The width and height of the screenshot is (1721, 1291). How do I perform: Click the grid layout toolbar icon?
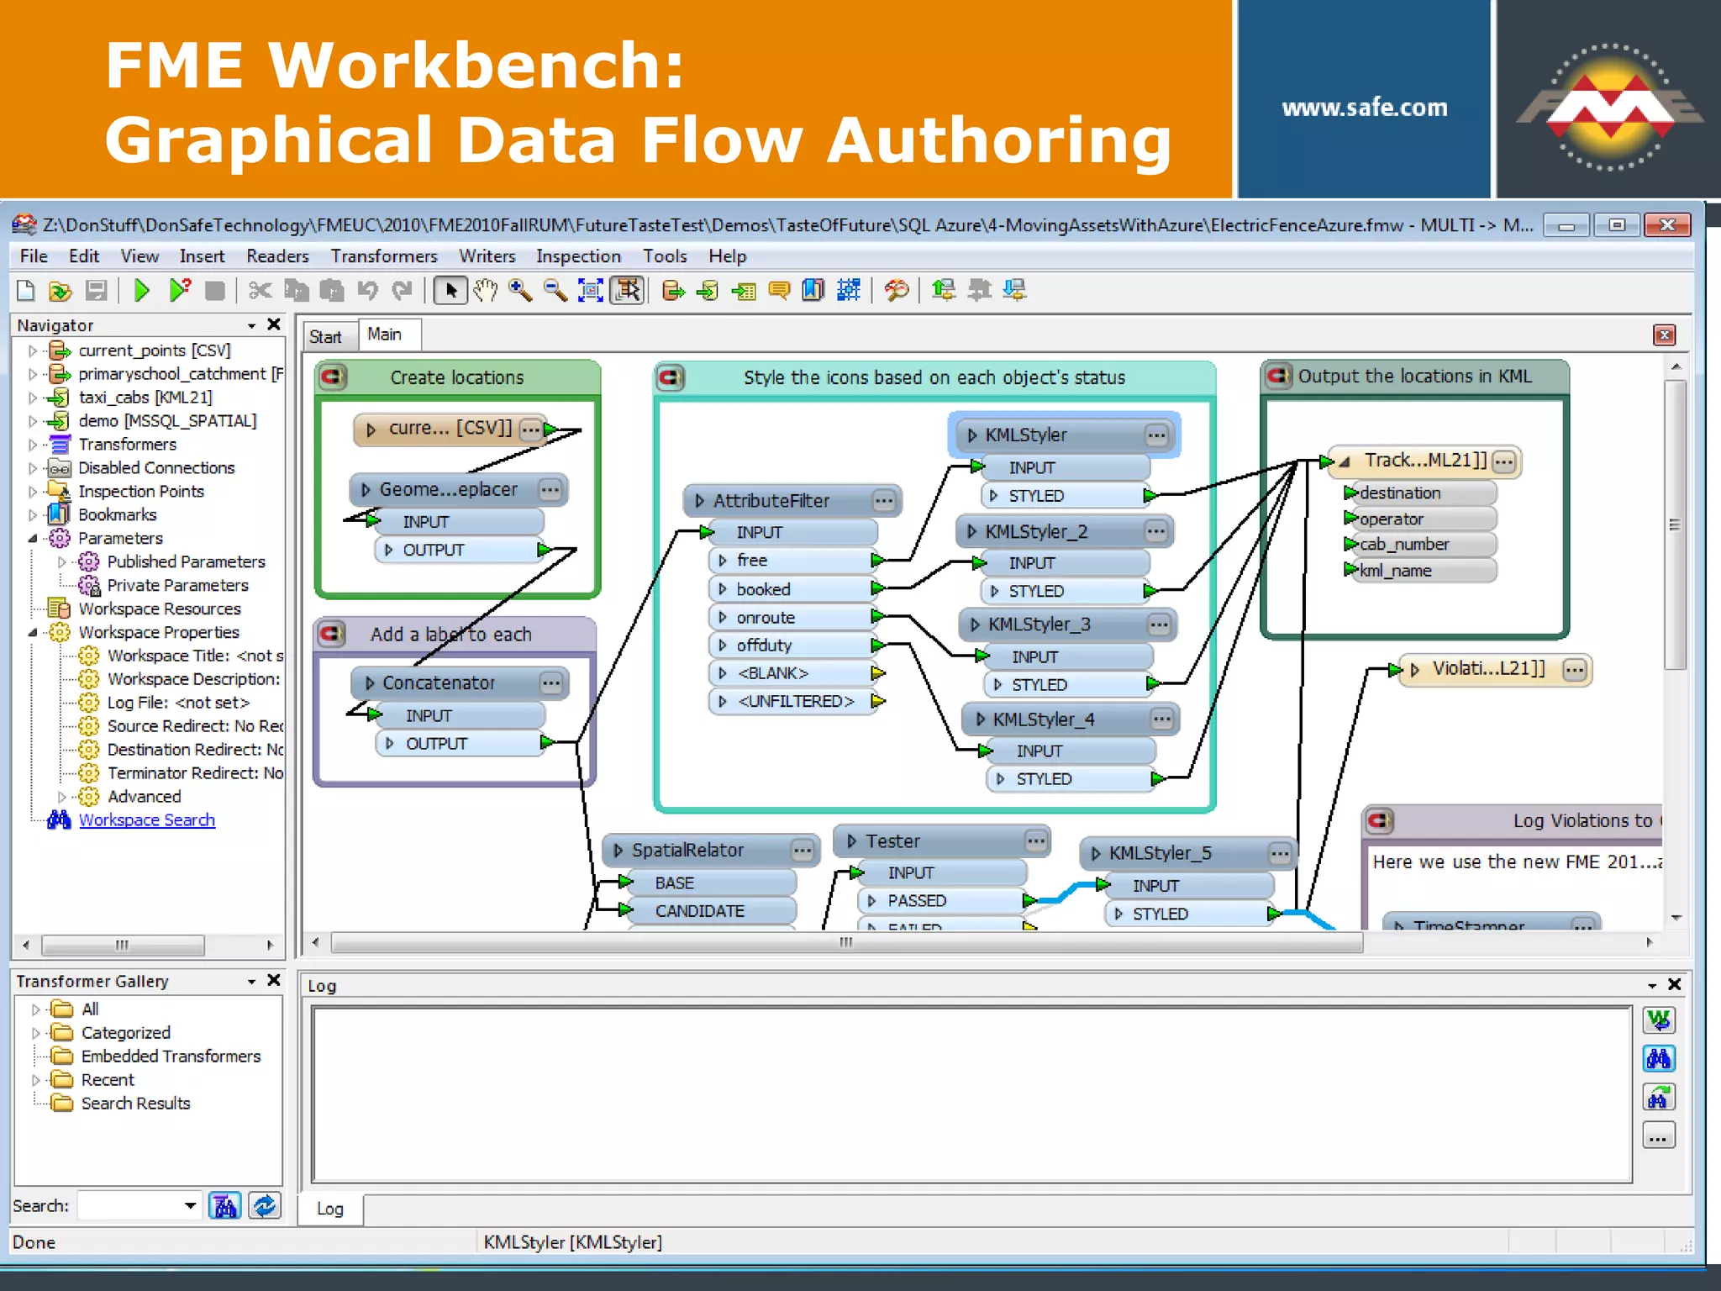pos(849,291)
